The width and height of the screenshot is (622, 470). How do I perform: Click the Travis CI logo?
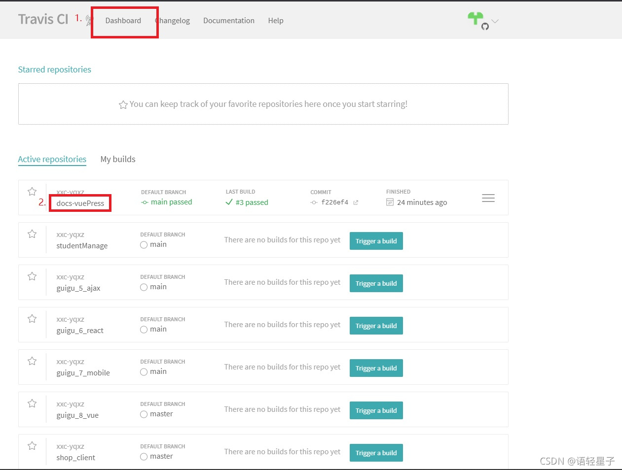(x=43, y=19)
